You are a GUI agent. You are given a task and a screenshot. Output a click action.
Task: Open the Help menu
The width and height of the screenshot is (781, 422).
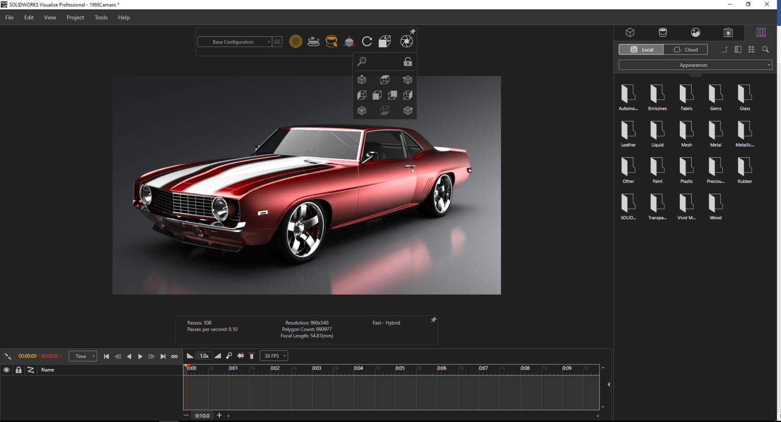click(124, 17)
